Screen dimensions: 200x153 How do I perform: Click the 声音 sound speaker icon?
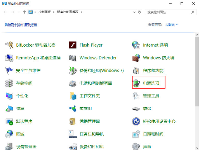(x=136, y=146)
